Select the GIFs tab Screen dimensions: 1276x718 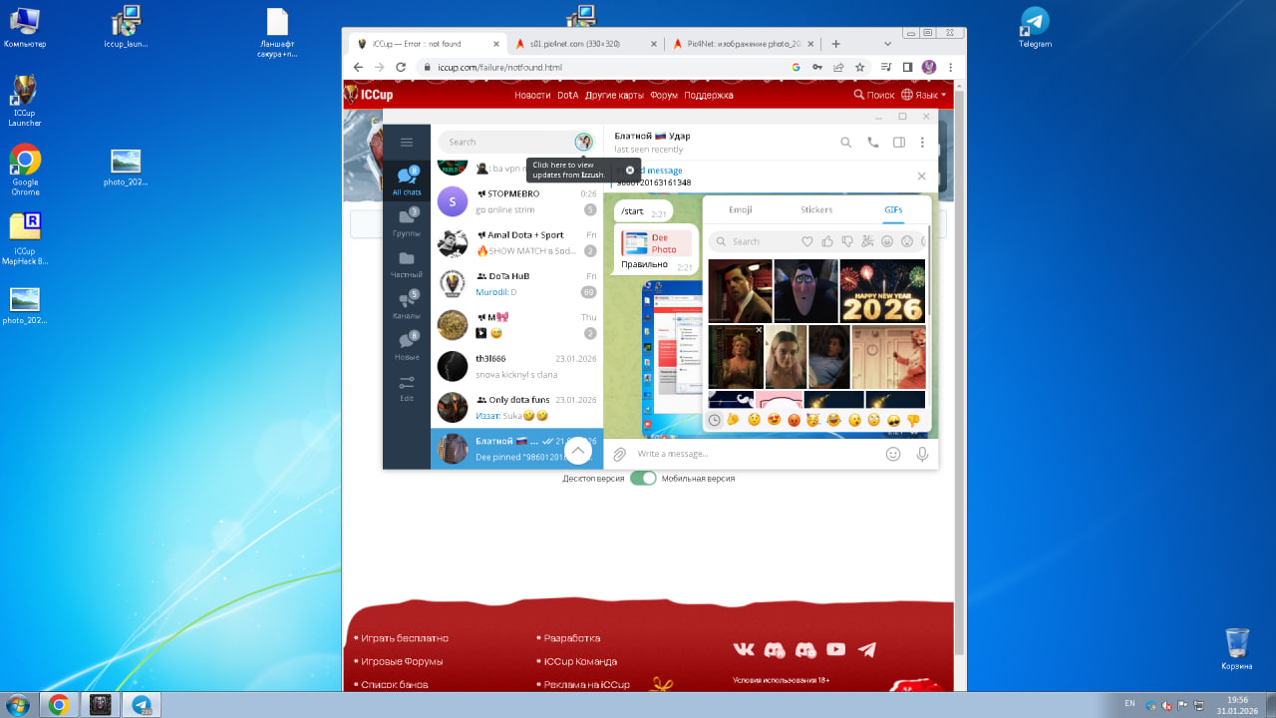893,210
